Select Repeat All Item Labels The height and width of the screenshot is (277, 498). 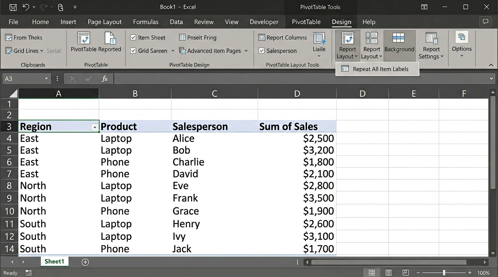380,69
